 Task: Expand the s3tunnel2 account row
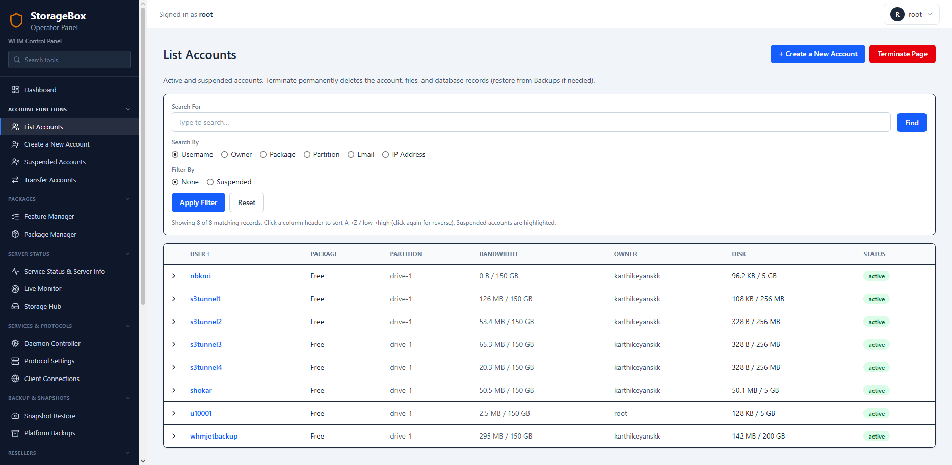click(174, 322)
